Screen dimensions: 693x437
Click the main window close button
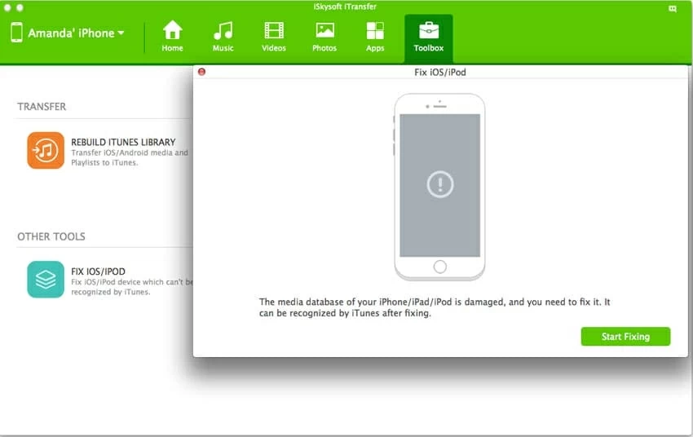pyautogui.click(x=7, y=7)
